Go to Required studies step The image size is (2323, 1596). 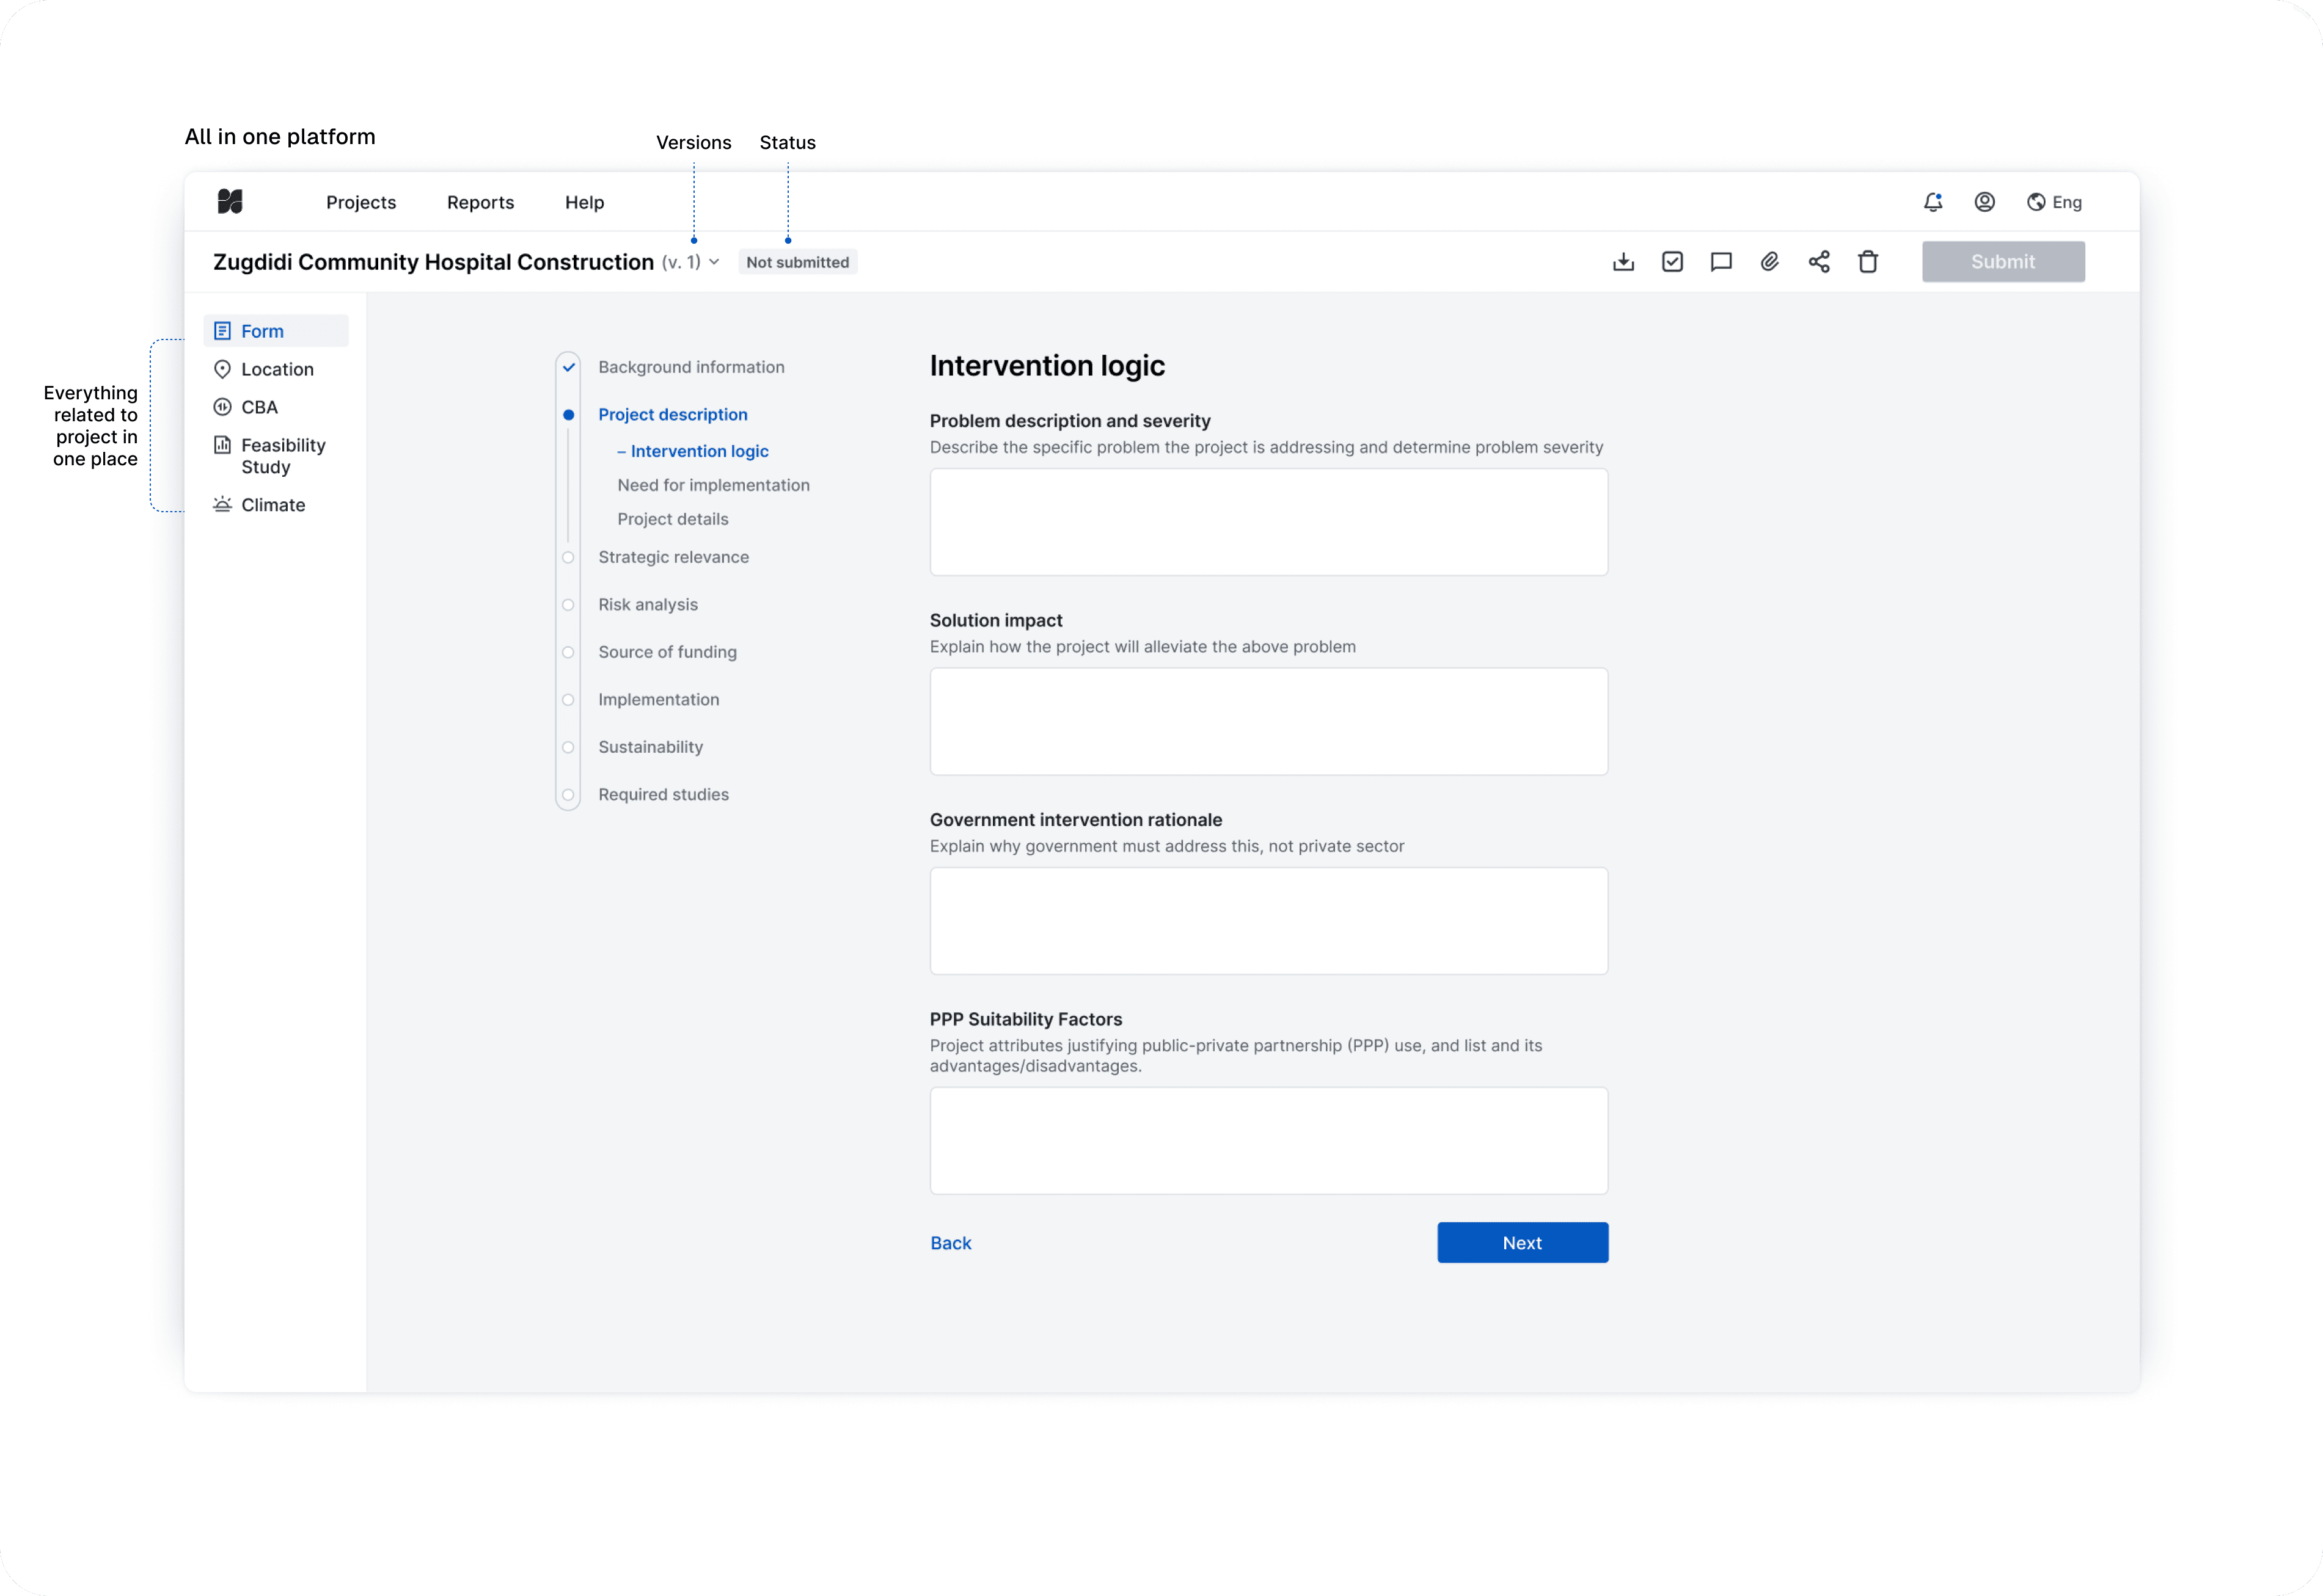(x=664, y=795)
